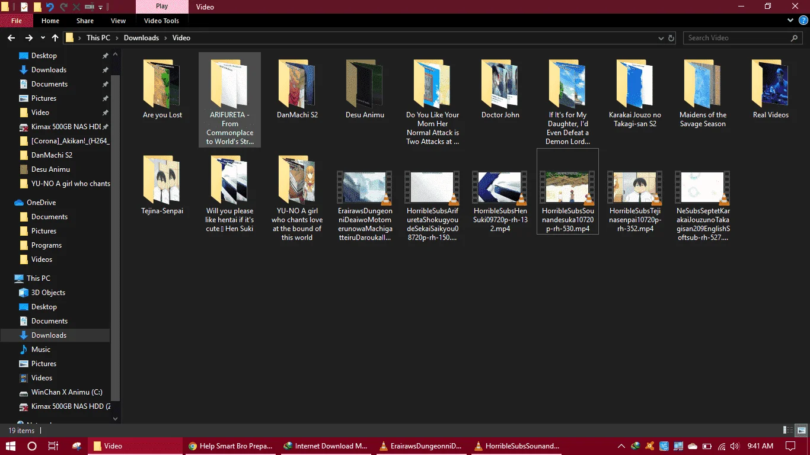Click the navigation pane vertical scrollbar
810x455 pixels.
[116, 238]
